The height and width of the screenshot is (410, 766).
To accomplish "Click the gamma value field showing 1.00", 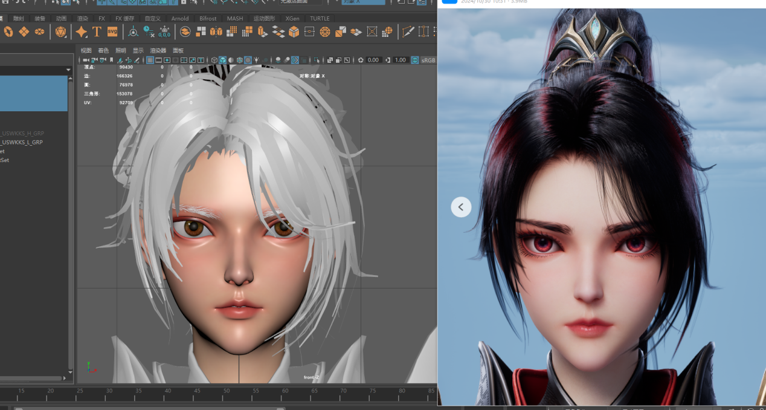I will pos(401,60).
